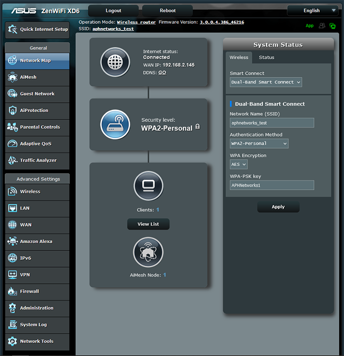The image size is (344, 356).
Task: Select the router security level icon
Action: click(115, 125)
